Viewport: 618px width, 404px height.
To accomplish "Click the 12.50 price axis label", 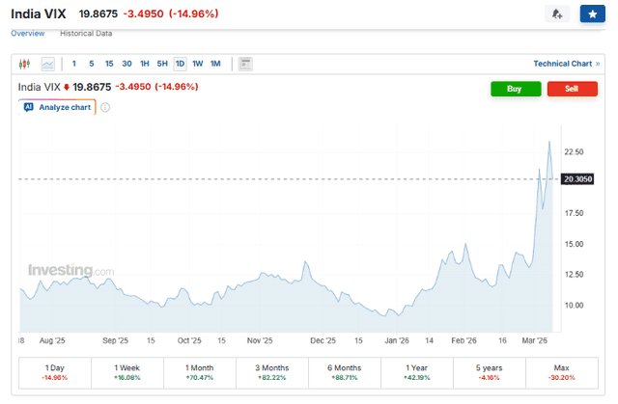I will coord(574,275).
